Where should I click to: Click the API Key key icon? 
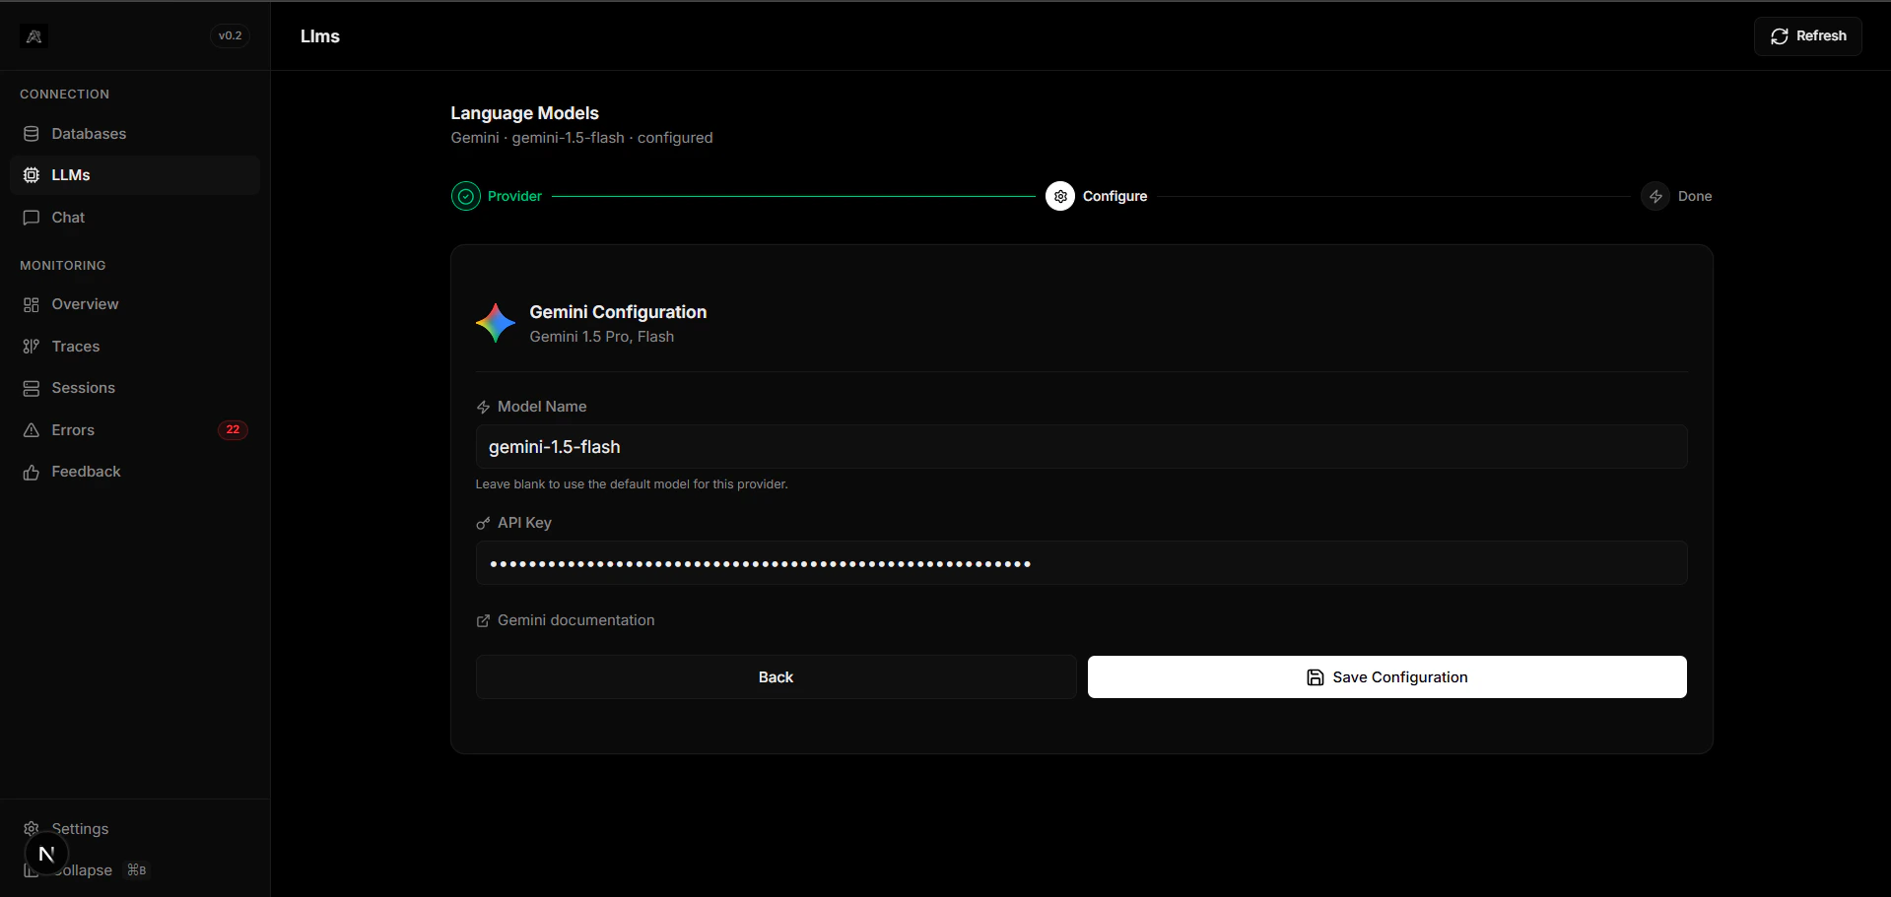click(483, 523)
